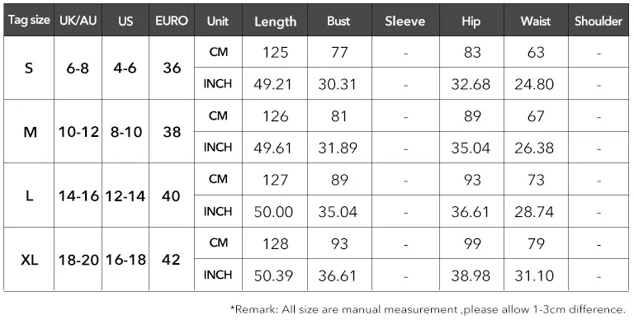Click the Tag size column header
This screenshot has width=634, height=320.
pos(29,20)
